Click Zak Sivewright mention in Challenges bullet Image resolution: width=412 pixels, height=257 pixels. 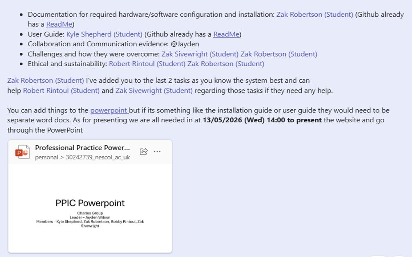[200, 54]
